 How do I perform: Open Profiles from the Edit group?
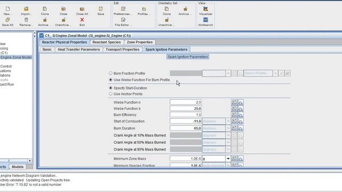(x=144, y=11)
